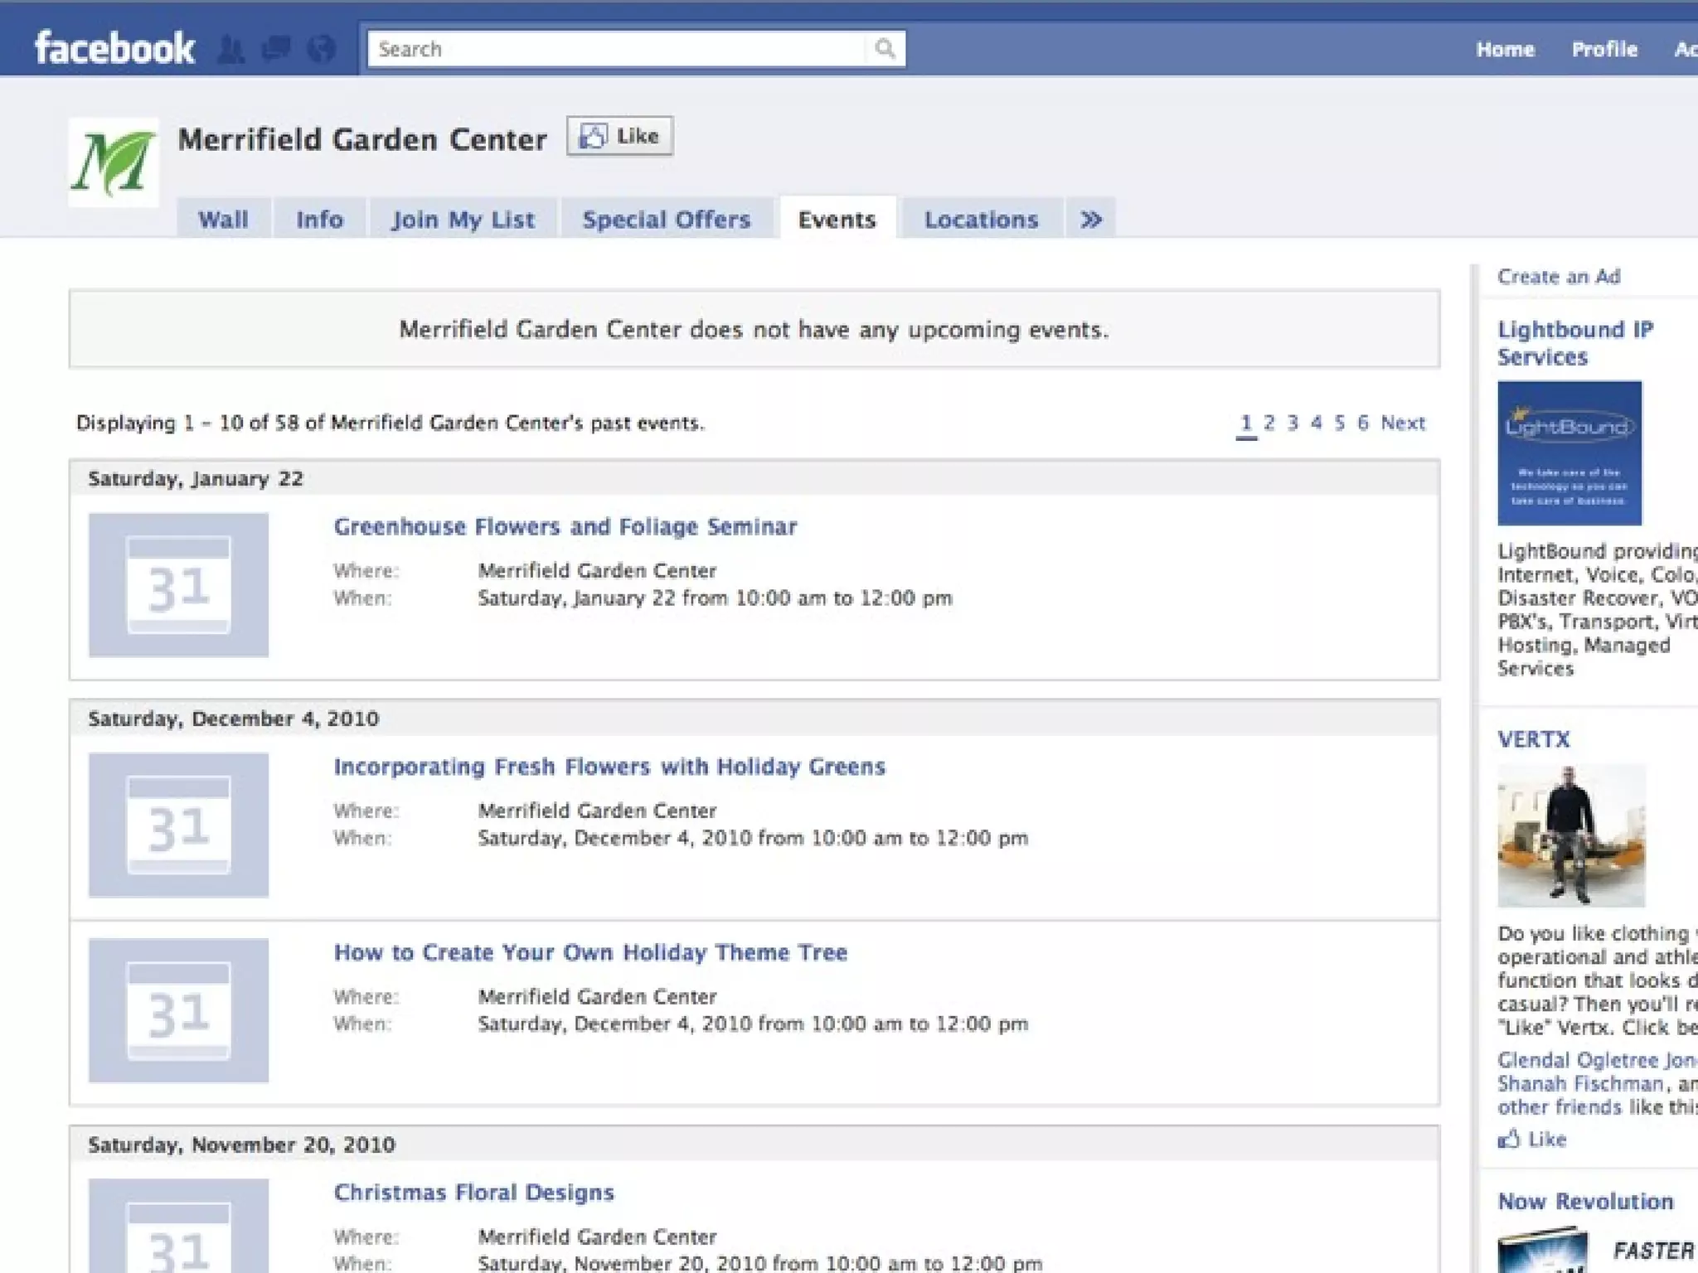Go to the Wall tab
Screen dimensions: 1698x1273
(223, 220)
